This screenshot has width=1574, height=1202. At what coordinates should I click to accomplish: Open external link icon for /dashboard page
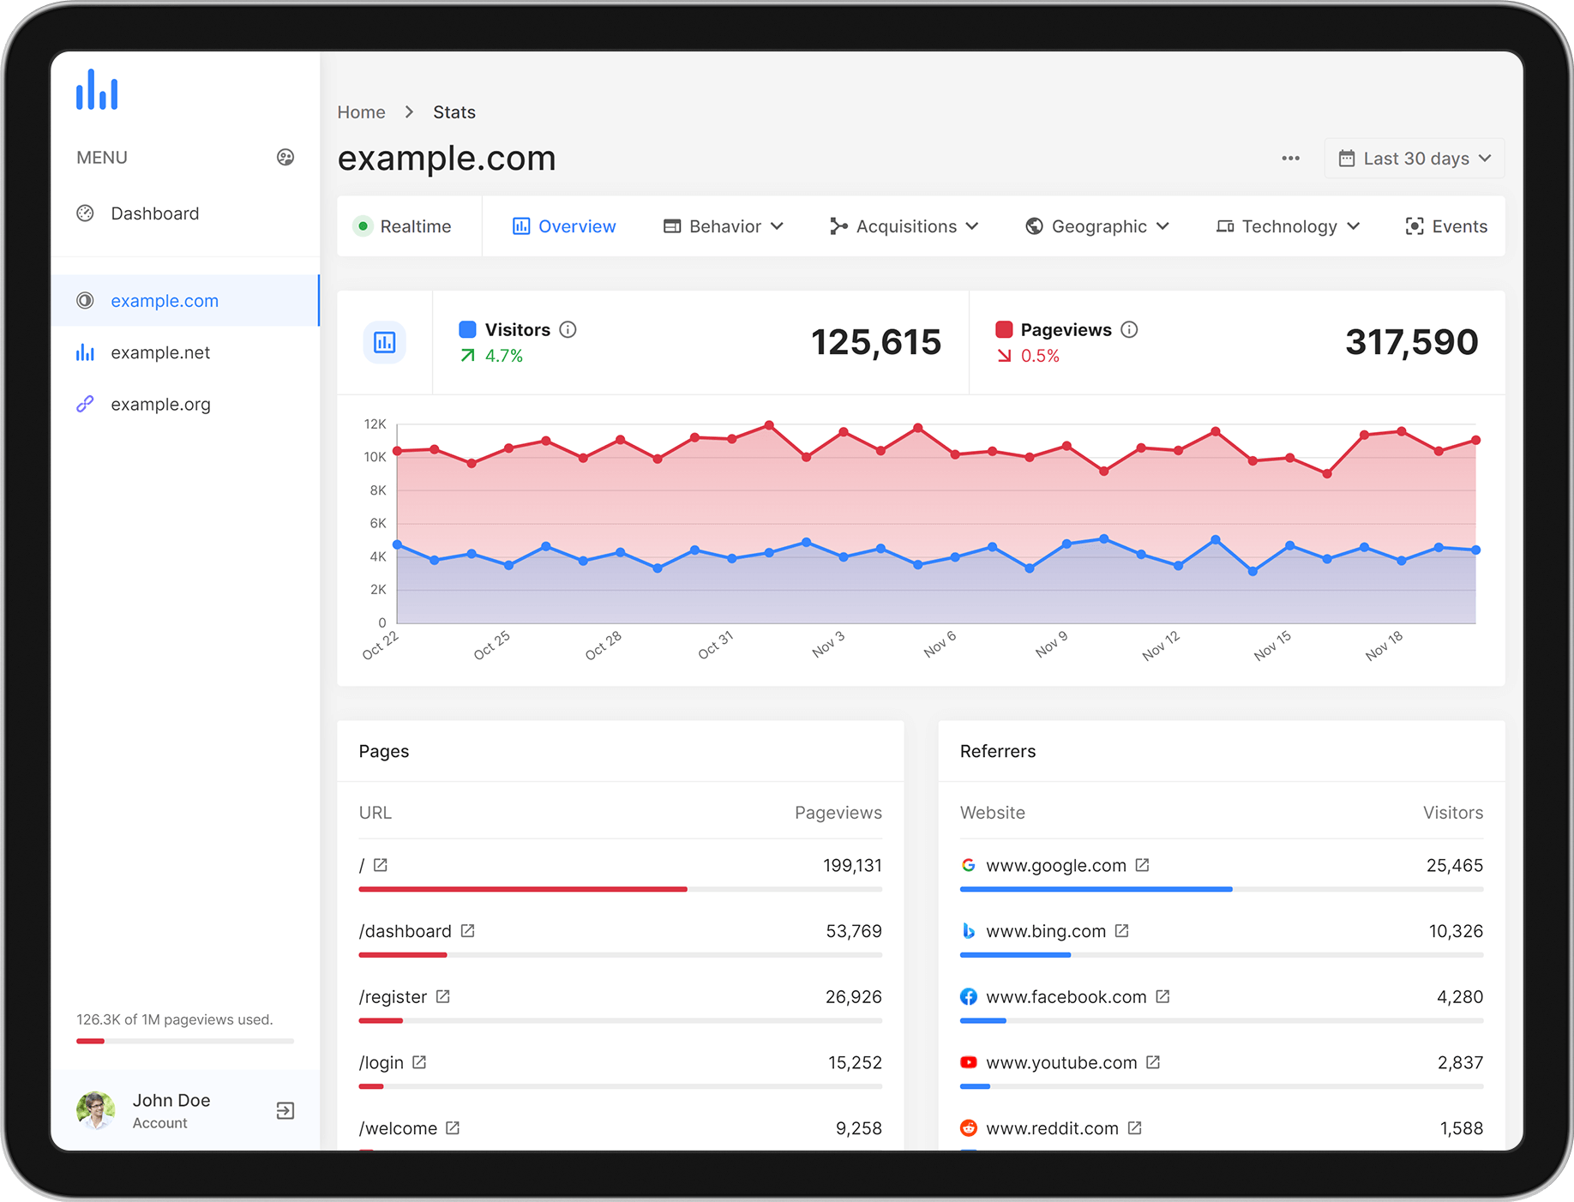[468, 931]
